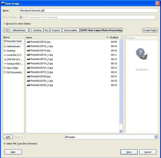
Task: Click Local Disk (C:) drive icon
Action: coord(5,55)
